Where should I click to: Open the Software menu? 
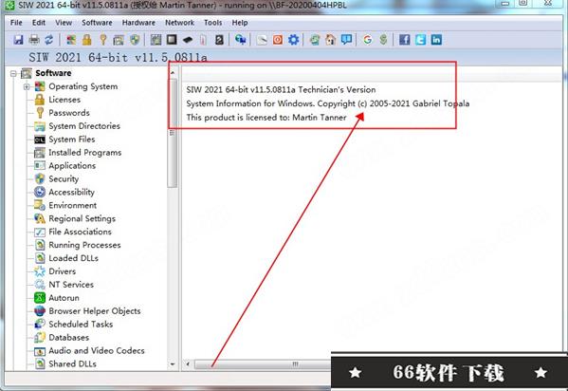pyautogui.click(x=97, y=23)
